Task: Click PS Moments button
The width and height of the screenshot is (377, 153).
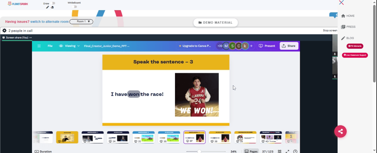Action: click(x=355, y=46)
